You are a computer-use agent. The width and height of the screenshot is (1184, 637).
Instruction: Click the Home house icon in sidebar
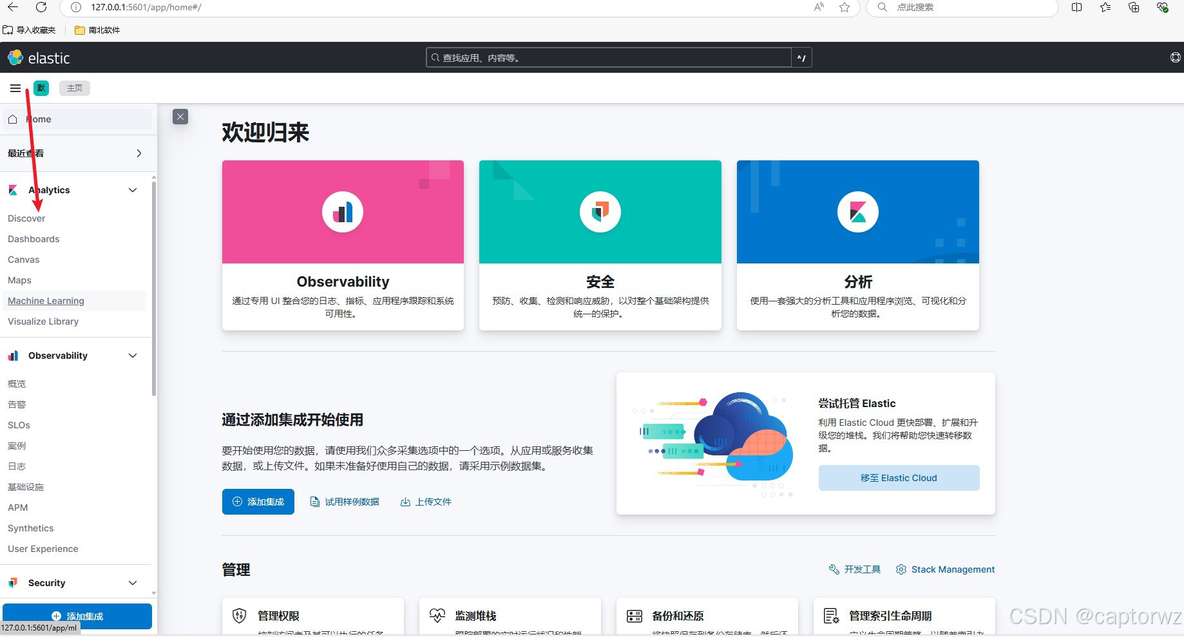[12, 119]
